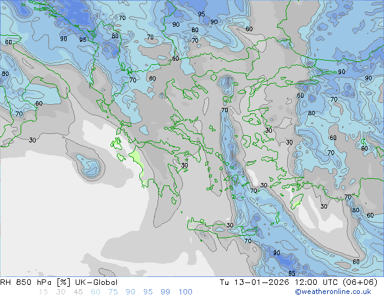Image resolution: width=384 pixels, height=297 pixels.
Task: Pick legend value 95 in color scale
Action: tap(148, 292)
